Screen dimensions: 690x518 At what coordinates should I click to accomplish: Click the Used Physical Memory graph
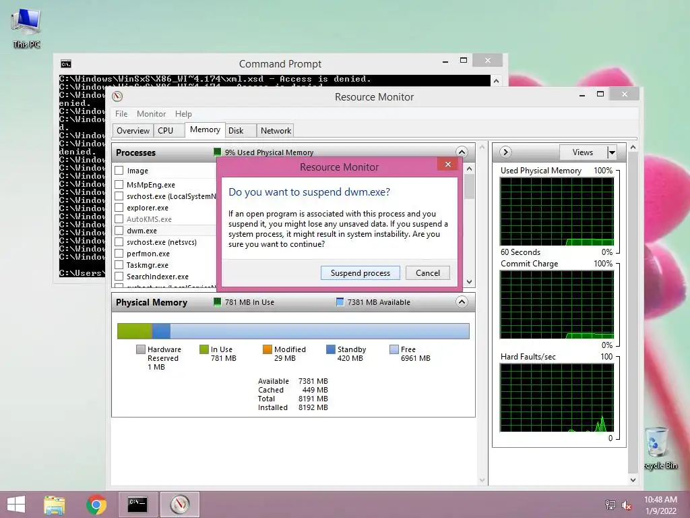pyautogui.click(x=557, y=211)
